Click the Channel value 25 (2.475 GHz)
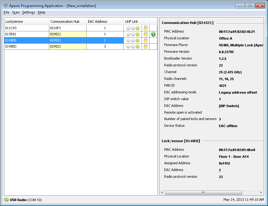The width and height of the screenshot is (268, 206). (x=230, y=72)
